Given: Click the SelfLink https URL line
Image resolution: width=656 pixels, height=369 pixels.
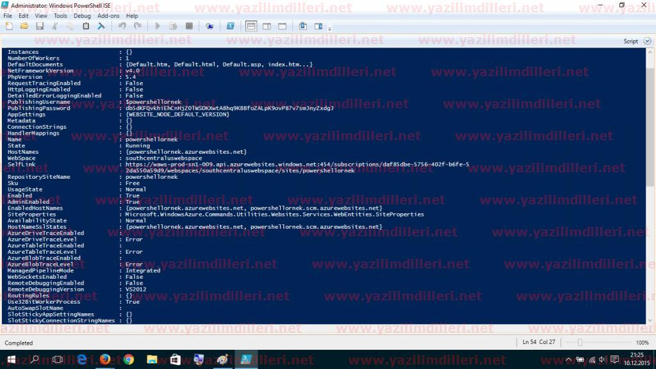Looking at the screenshot, I should [297, 165].
